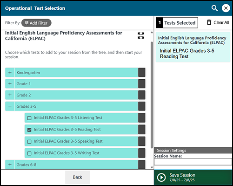The image size is (233, 186).
Task: Click the selected-panel ELPAC assessment heading
Action: pos(192,40)
